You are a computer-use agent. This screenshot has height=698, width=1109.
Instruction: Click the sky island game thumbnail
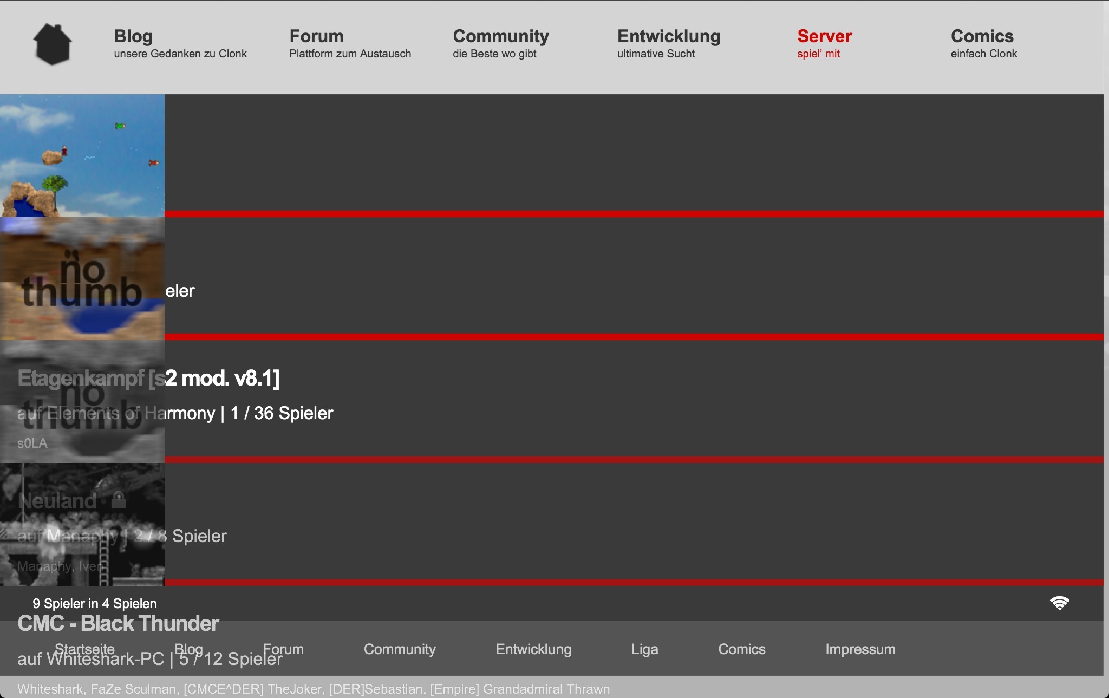tap(82, 155)
